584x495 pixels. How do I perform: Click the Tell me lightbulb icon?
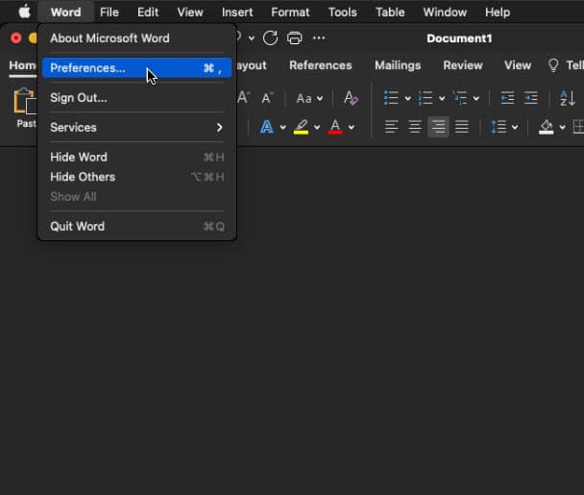pyautogui.click(x=553, y=65)
